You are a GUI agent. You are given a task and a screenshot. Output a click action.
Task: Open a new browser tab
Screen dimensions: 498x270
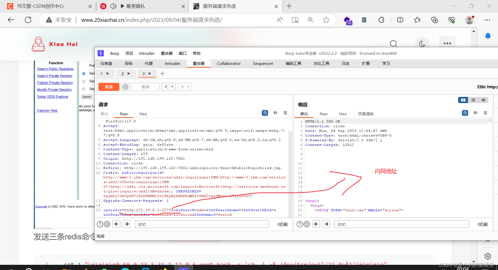289,6
